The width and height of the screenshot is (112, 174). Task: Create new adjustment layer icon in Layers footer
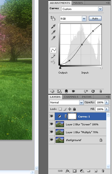coord(82,171)
